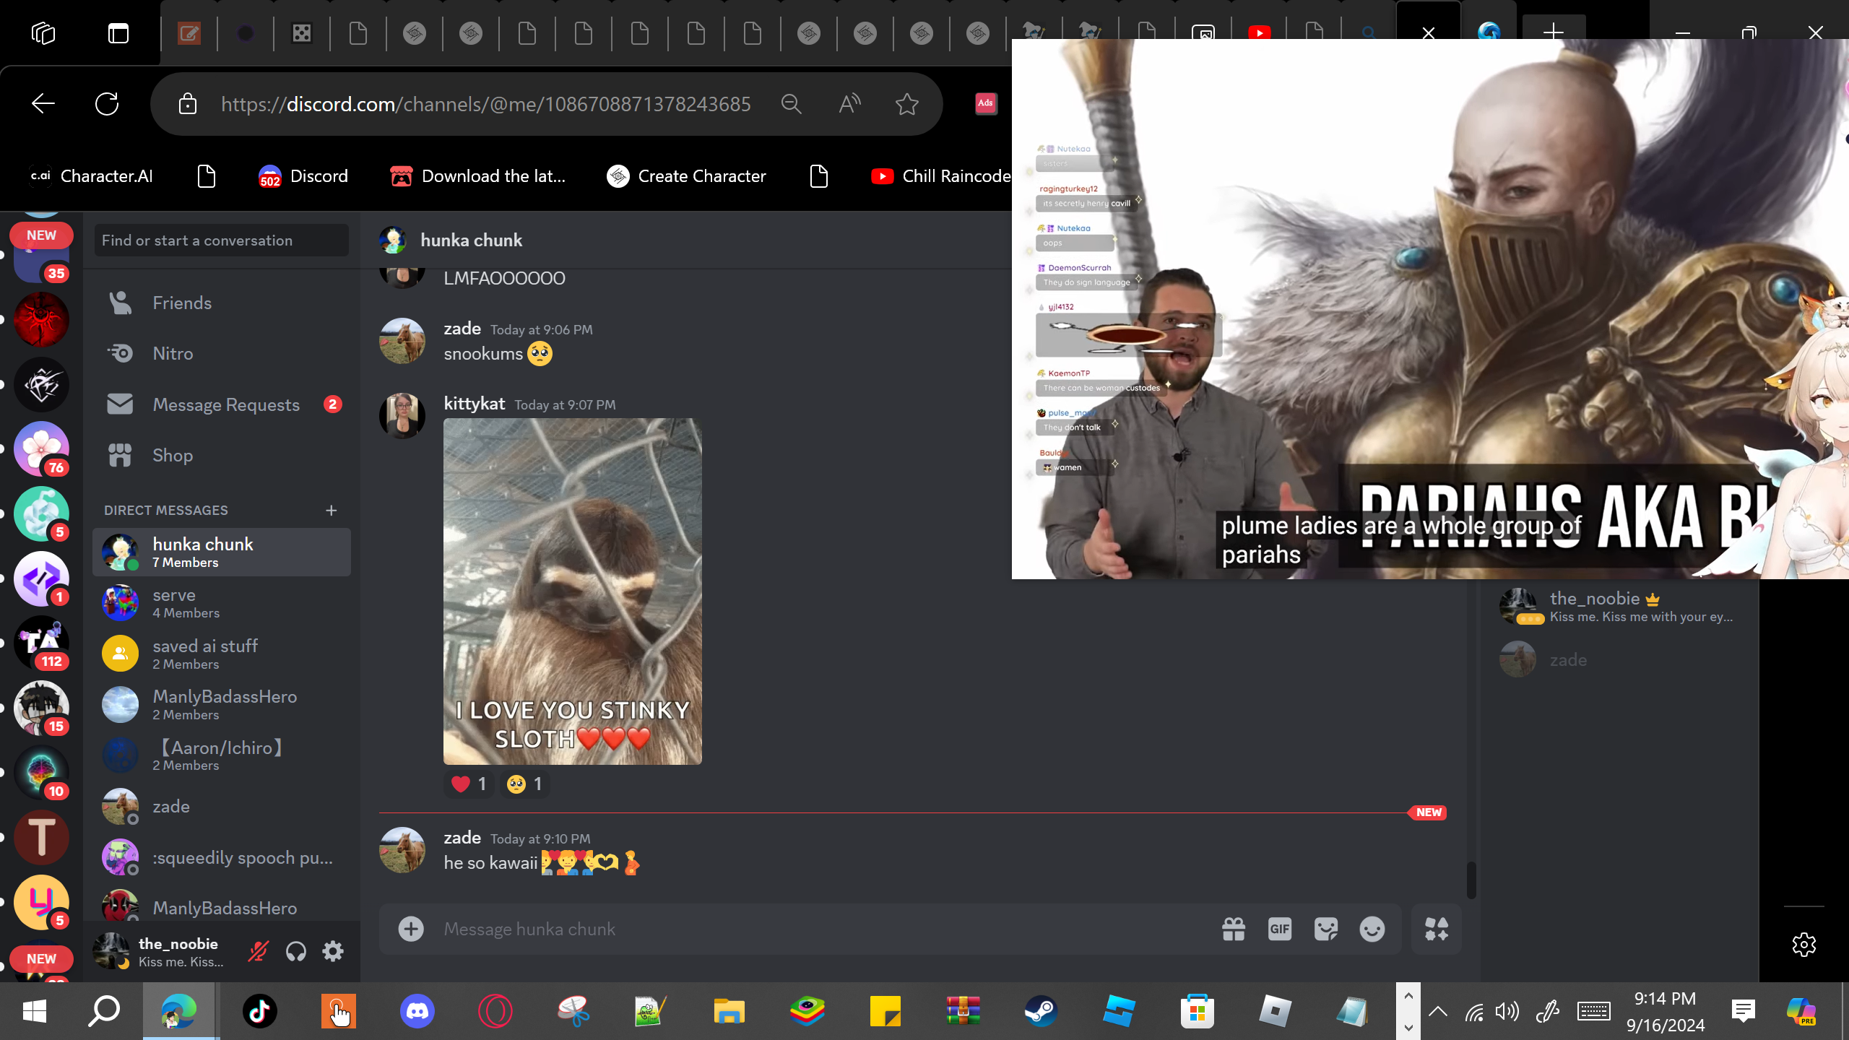Open a new browser tab
This screenshot has width=1849, height=1040.
pos(1553,32)
